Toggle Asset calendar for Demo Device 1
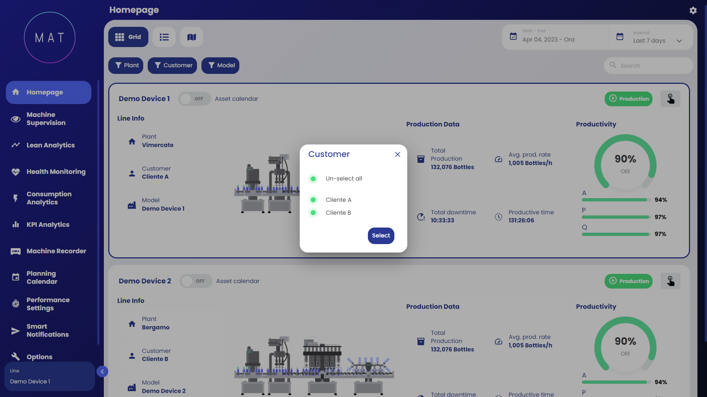The width and height of the screenshot is (707, 397). click(194, 99)
